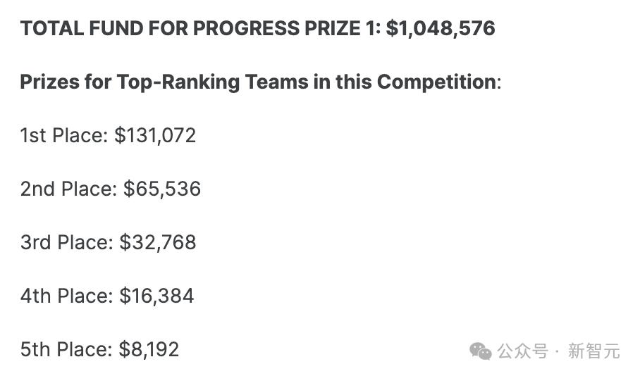Select the $131,072 prize amount

155,135
